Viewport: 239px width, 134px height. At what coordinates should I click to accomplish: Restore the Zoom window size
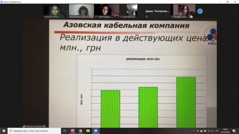pos(227,2)
